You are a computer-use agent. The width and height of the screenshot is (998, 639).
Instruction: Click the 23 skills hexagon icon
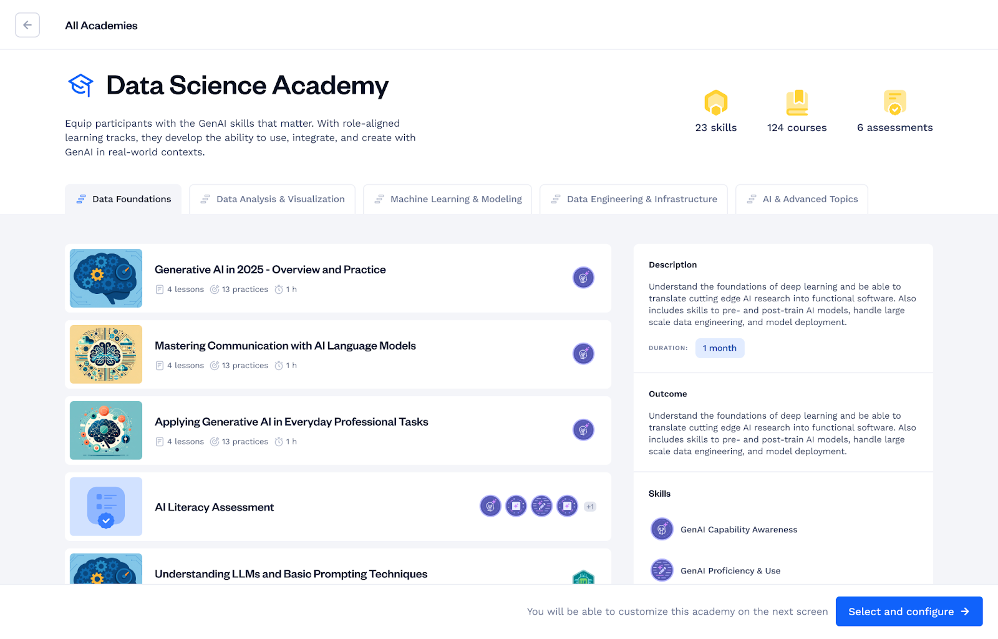[x=715, y=104]
